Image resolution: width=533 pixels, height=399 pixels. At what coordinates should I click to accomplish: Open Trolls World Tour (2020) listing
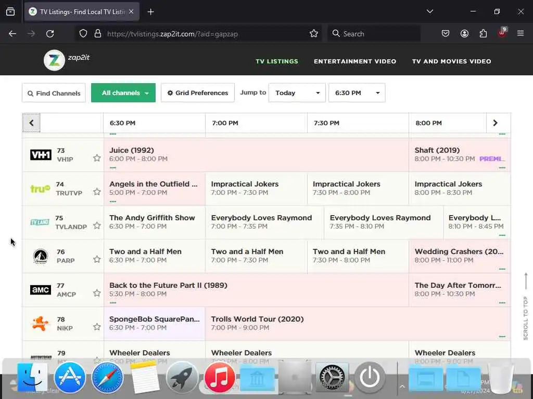tap(358, 323)
